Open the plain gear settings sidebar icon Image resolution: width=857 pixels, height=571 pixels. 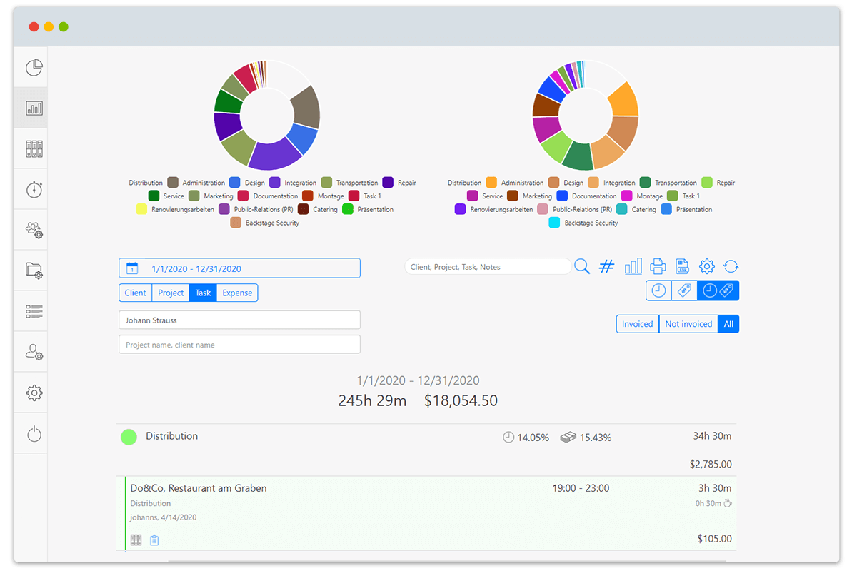(x=34, y=393)
